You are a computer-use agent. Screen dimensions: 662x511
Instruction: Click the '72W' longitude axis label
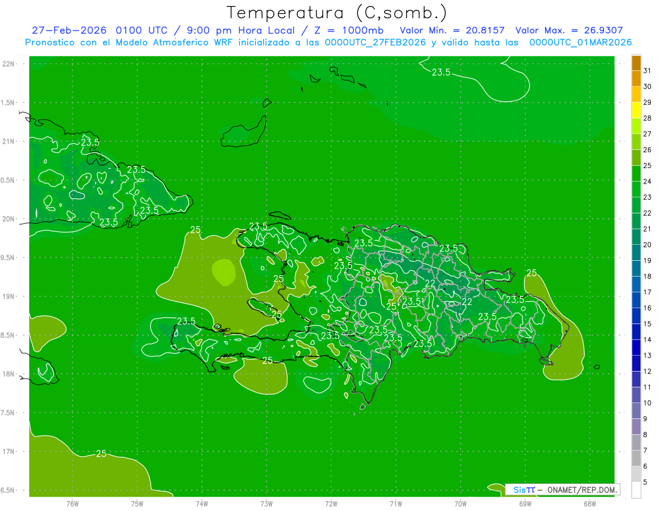331,503
